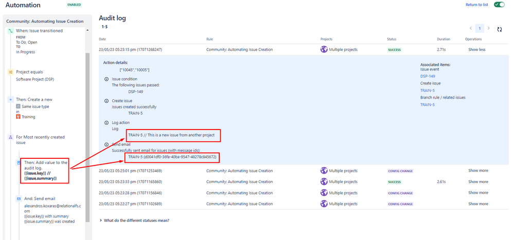Click info icon next to Send email
This screenshot has width=514, height=240.
pos(106,144)
